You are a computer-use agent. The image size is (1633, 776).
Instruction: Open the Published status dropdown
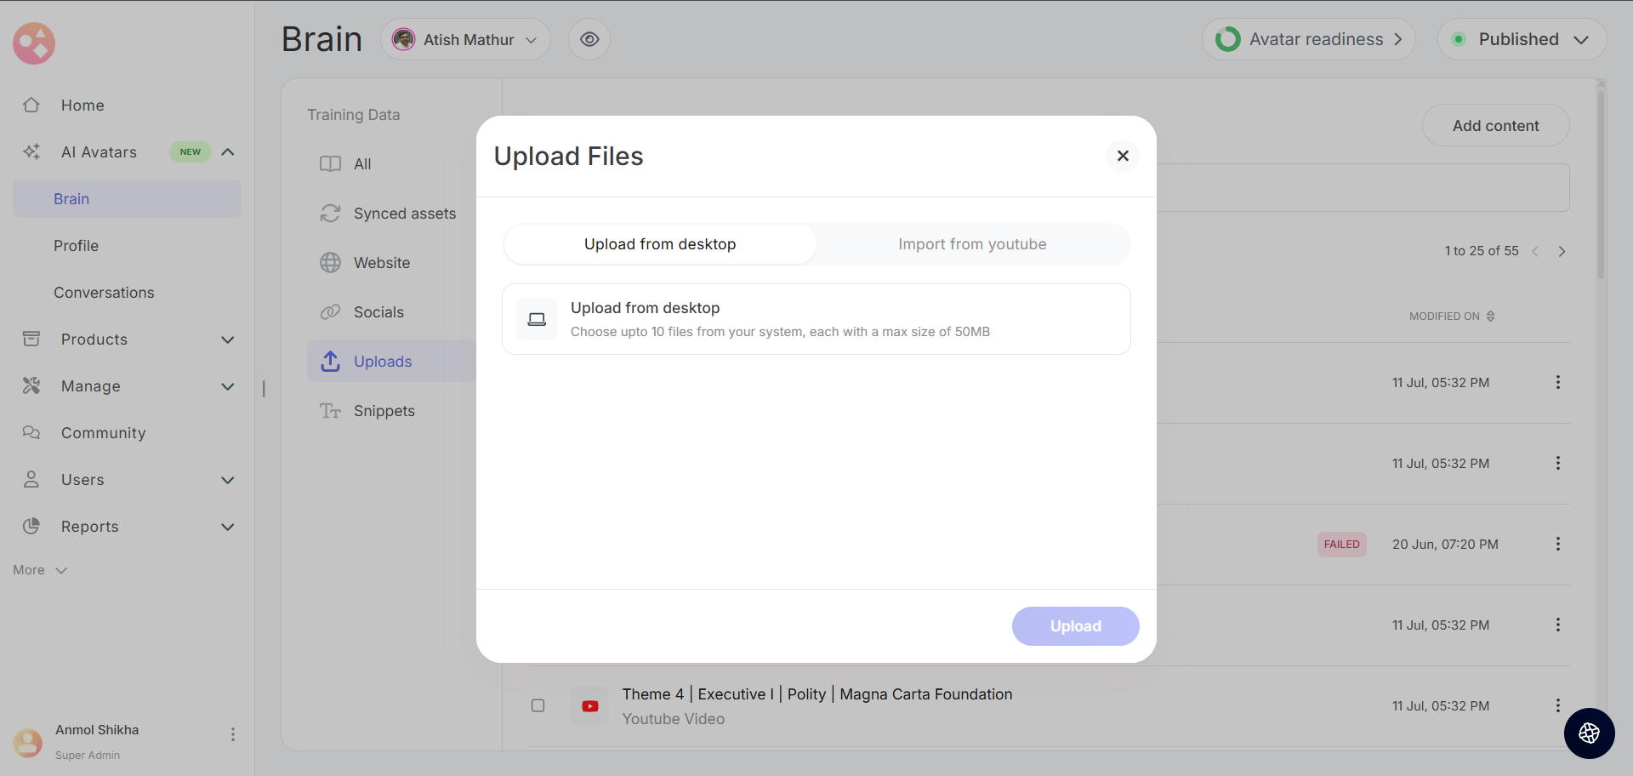coord(1522,40)
